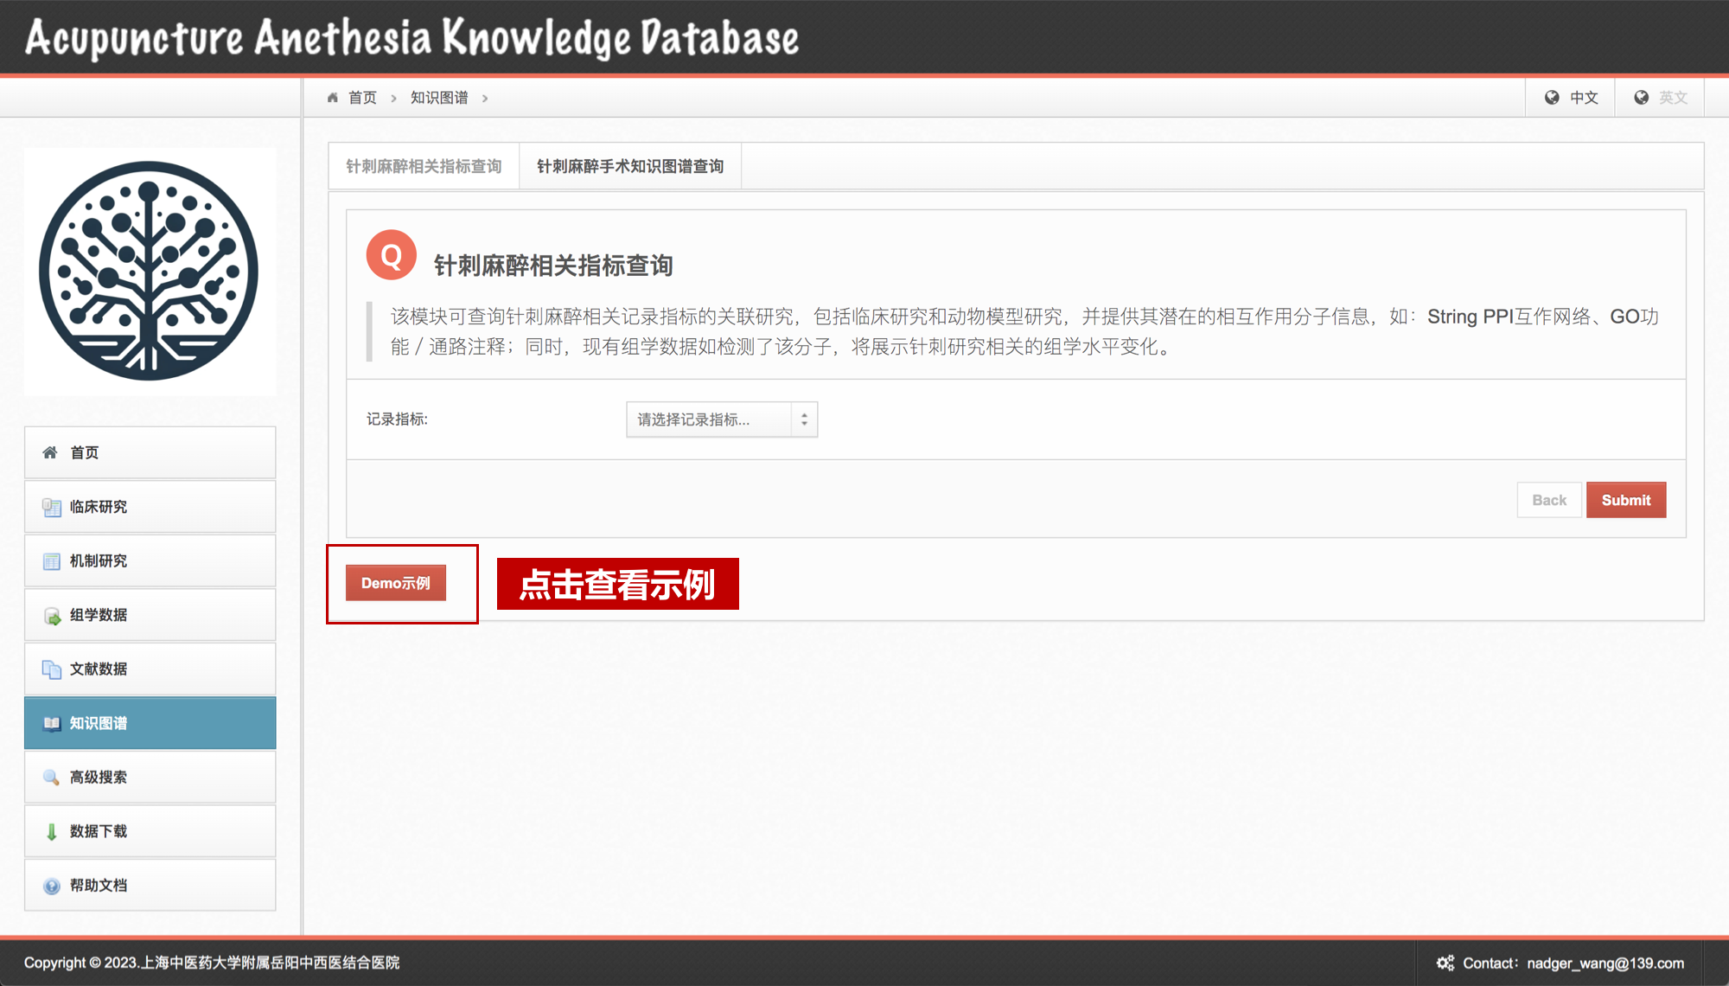Click the house icon for 首页 sidebar item
Viewport: 1729px width, 986px height.
pos(50,452)
